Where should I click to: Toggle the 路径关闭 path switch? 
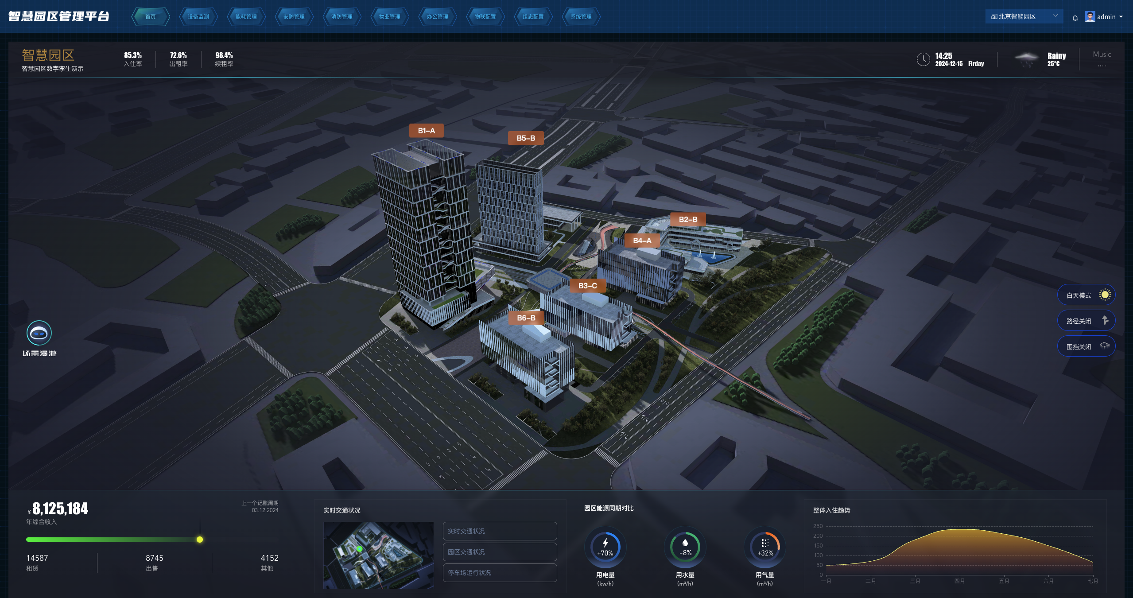click(1086, 321)
